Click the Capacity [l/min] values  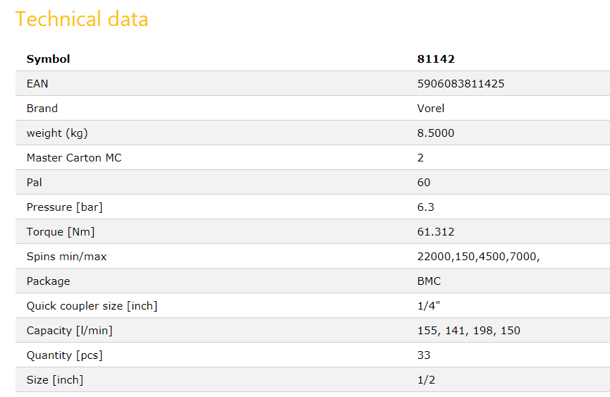(x=469, y=331)
